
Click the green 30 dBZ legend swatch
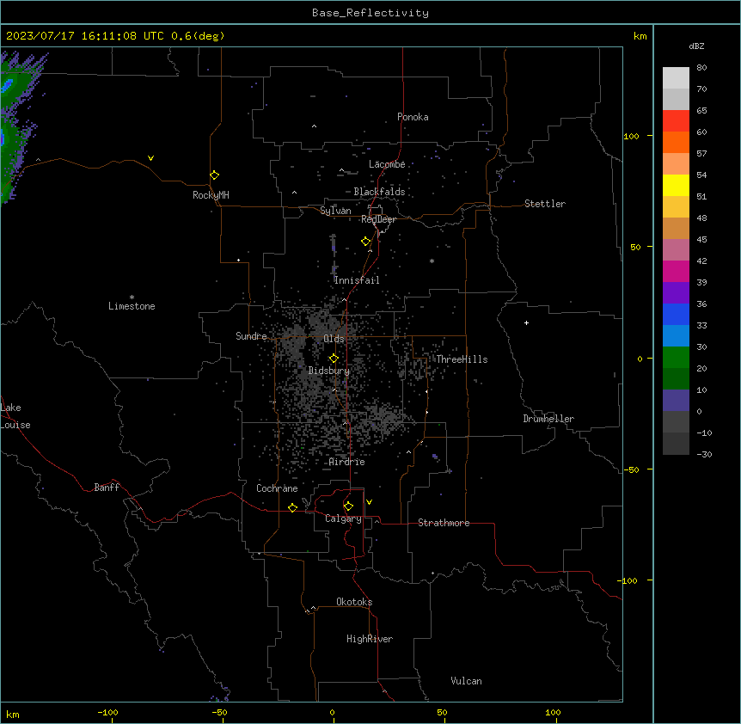[676, 358]
